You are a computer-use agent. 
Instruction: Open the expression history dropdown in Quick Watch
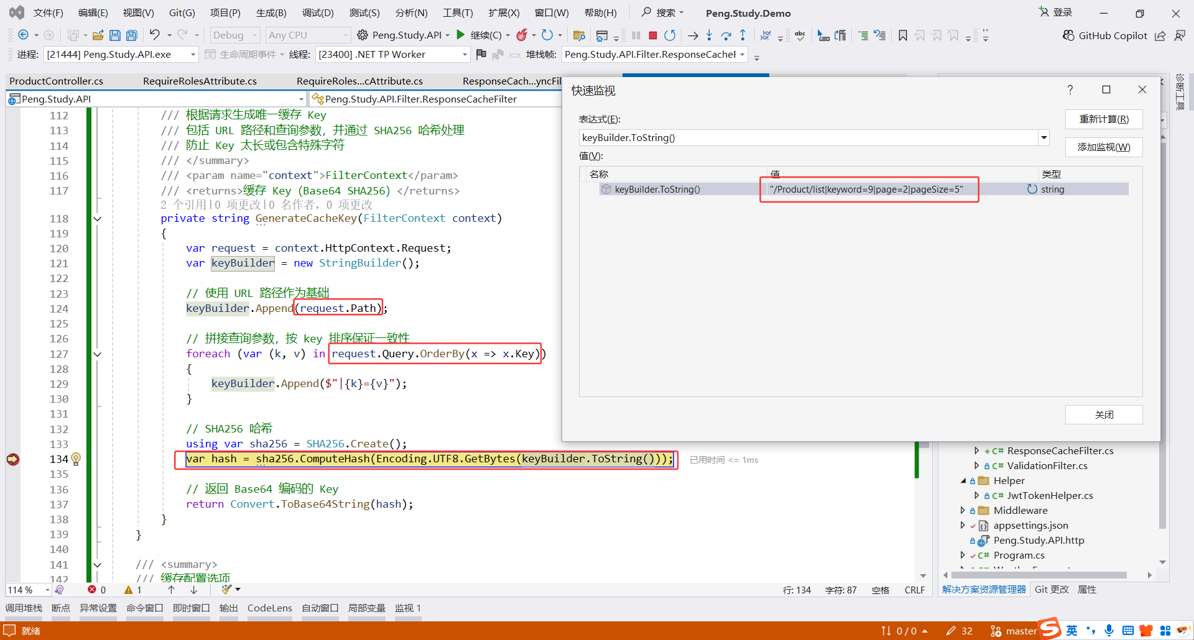point(1044,137)
